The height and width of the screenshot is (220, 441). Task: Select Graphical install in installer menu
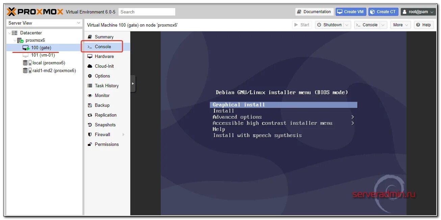pyautogui.click(x=283, y=105)
